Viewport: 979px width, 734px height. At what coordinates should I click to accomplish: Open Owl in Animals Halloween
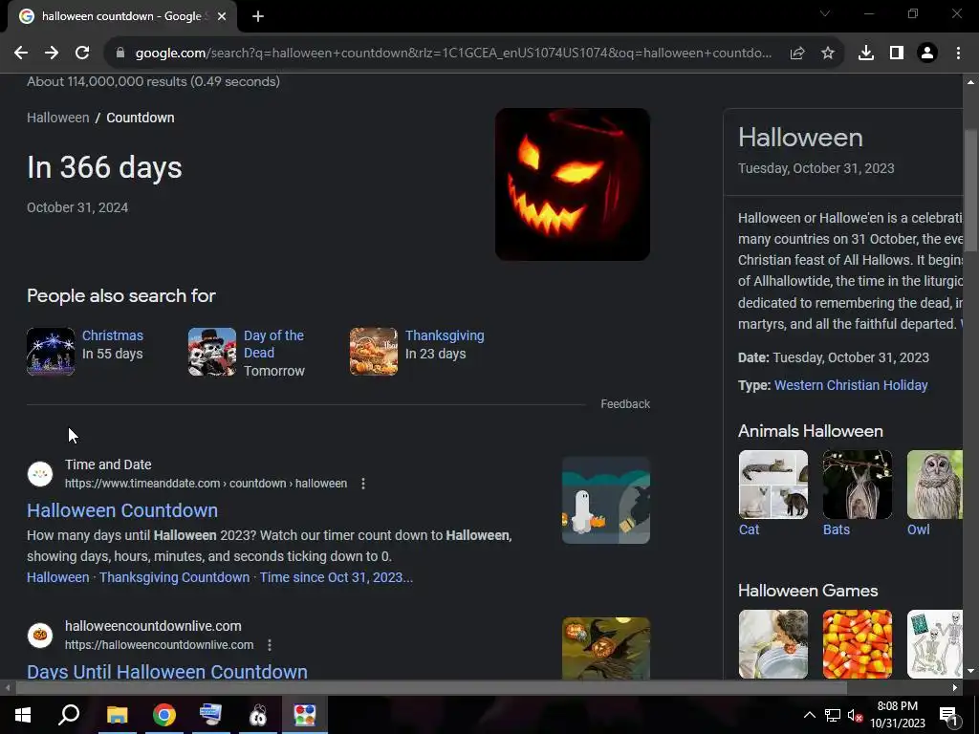coord(935,493)
